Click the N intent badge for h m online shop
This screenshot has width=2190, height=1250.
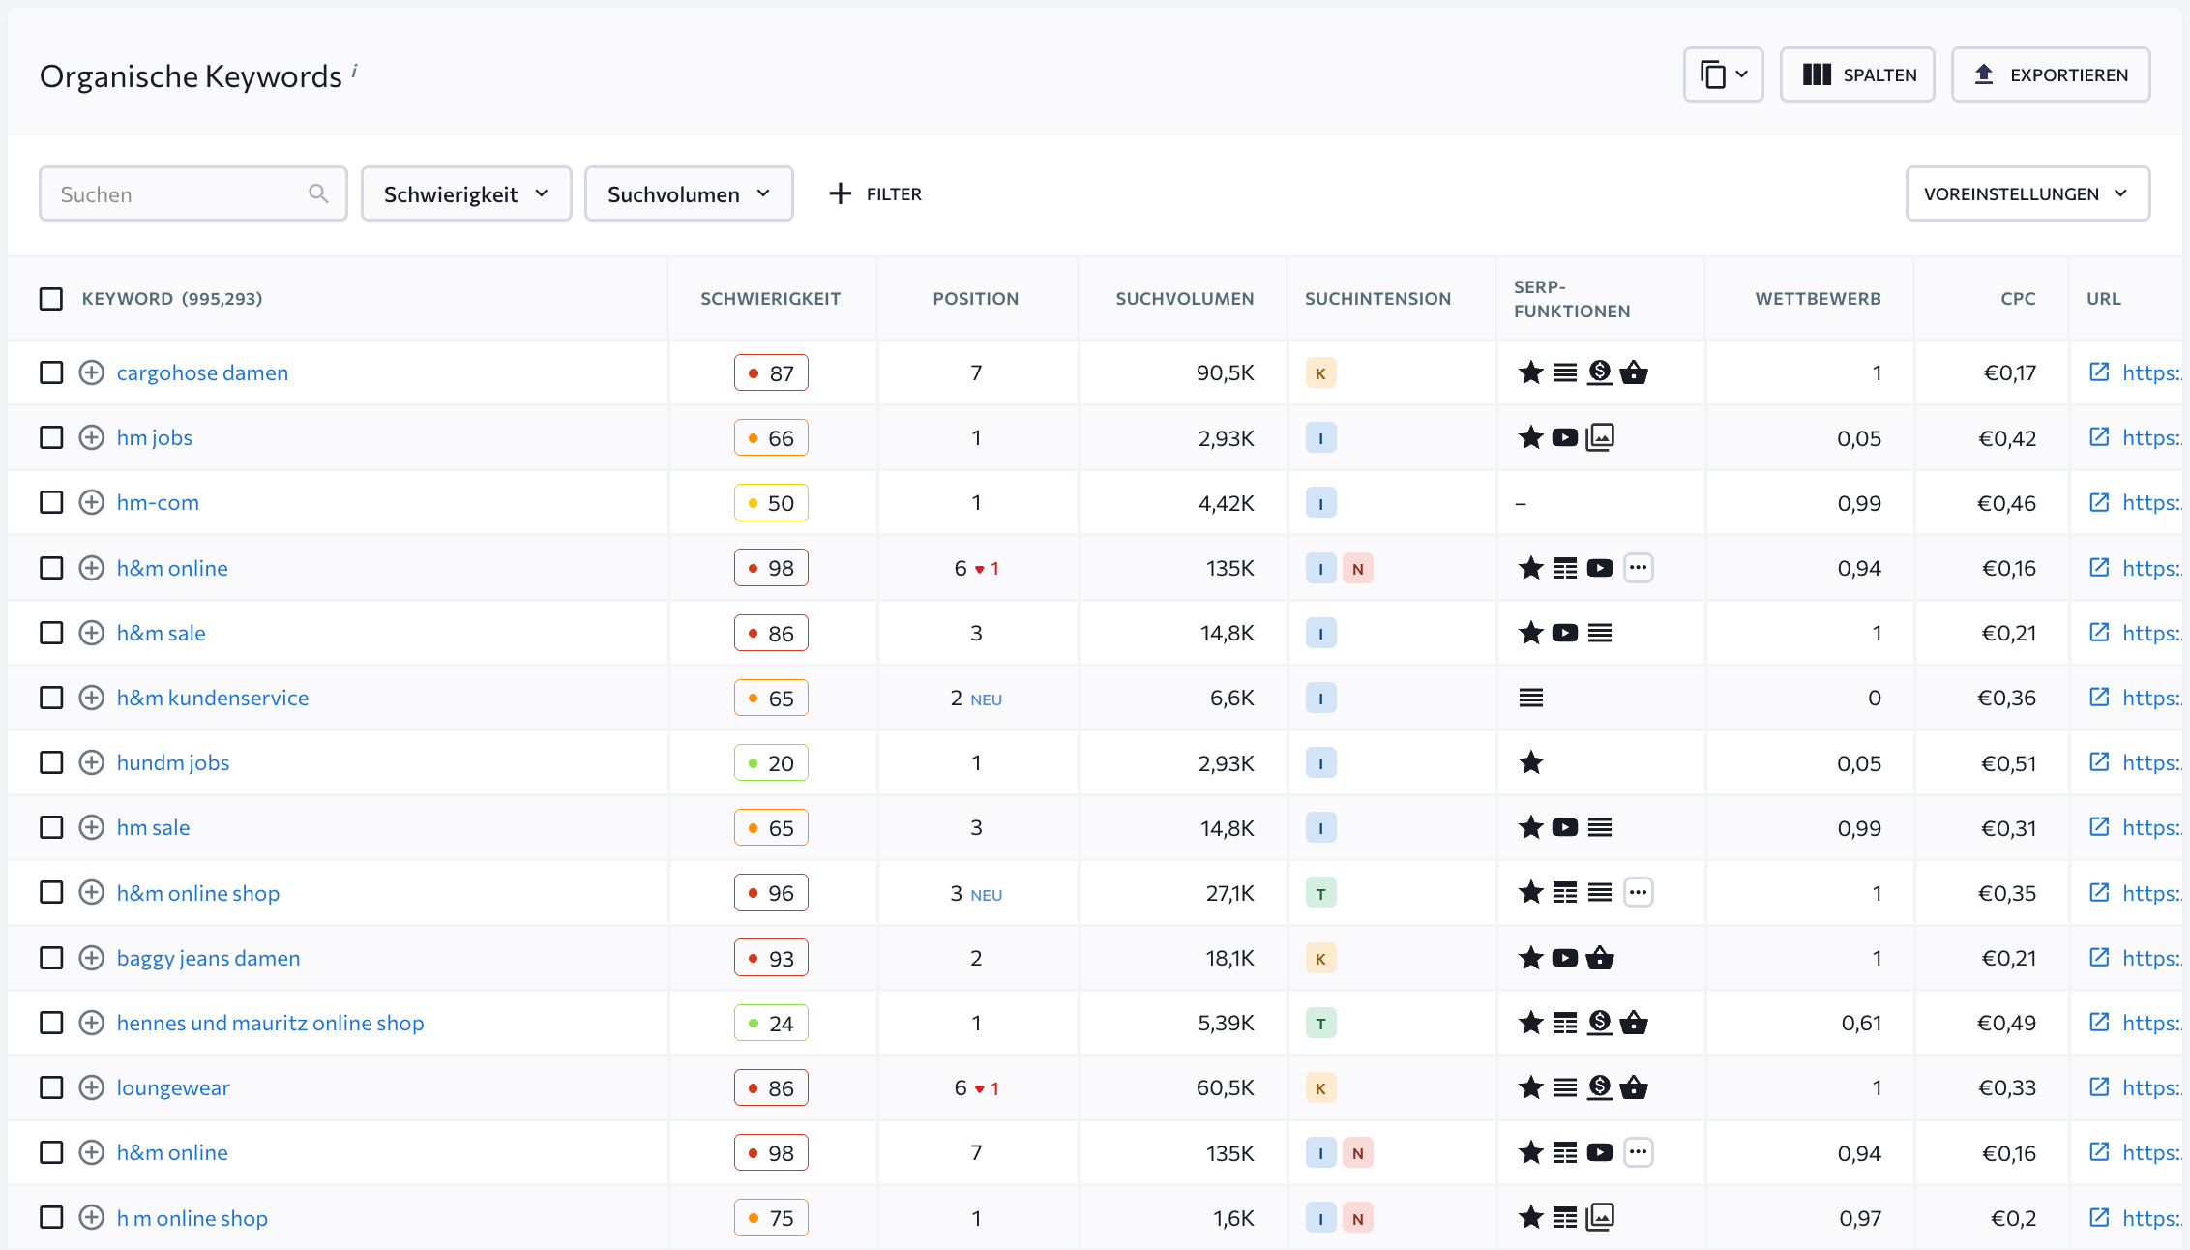[1358, 1218]
